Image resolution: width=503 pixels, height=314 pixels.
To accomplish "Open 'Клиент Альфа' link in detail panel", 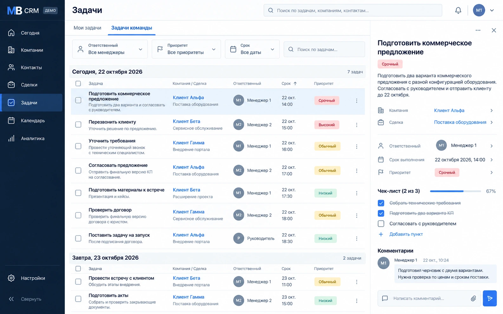I will pos(449,110).
